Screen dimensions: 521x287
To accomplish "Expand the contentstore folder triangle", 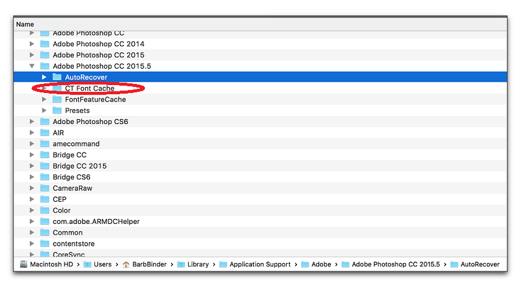I will click(x=32, y=244).
